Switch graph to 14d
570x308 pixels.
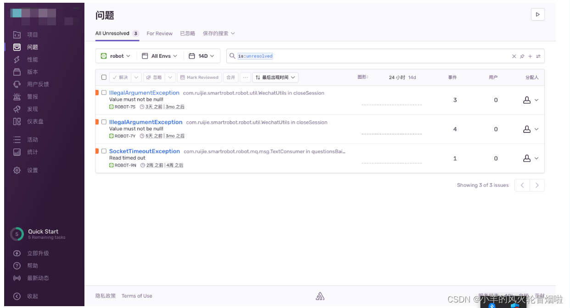[412, 77]
